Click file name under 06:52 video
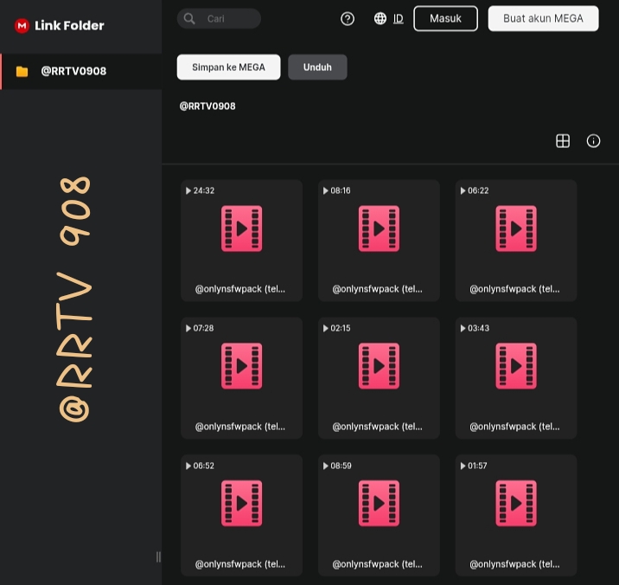619x585 pixels. [240, 564]
